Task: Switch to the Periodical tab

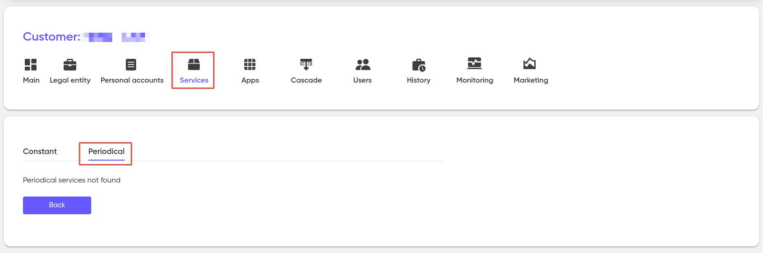Action: click(x=106, y=151)
